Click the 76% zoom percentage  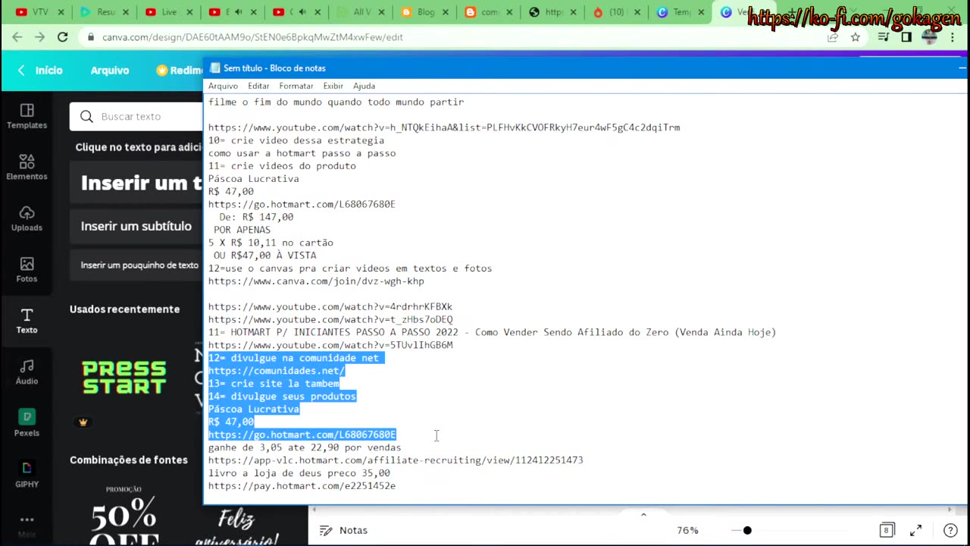point(687,530)
